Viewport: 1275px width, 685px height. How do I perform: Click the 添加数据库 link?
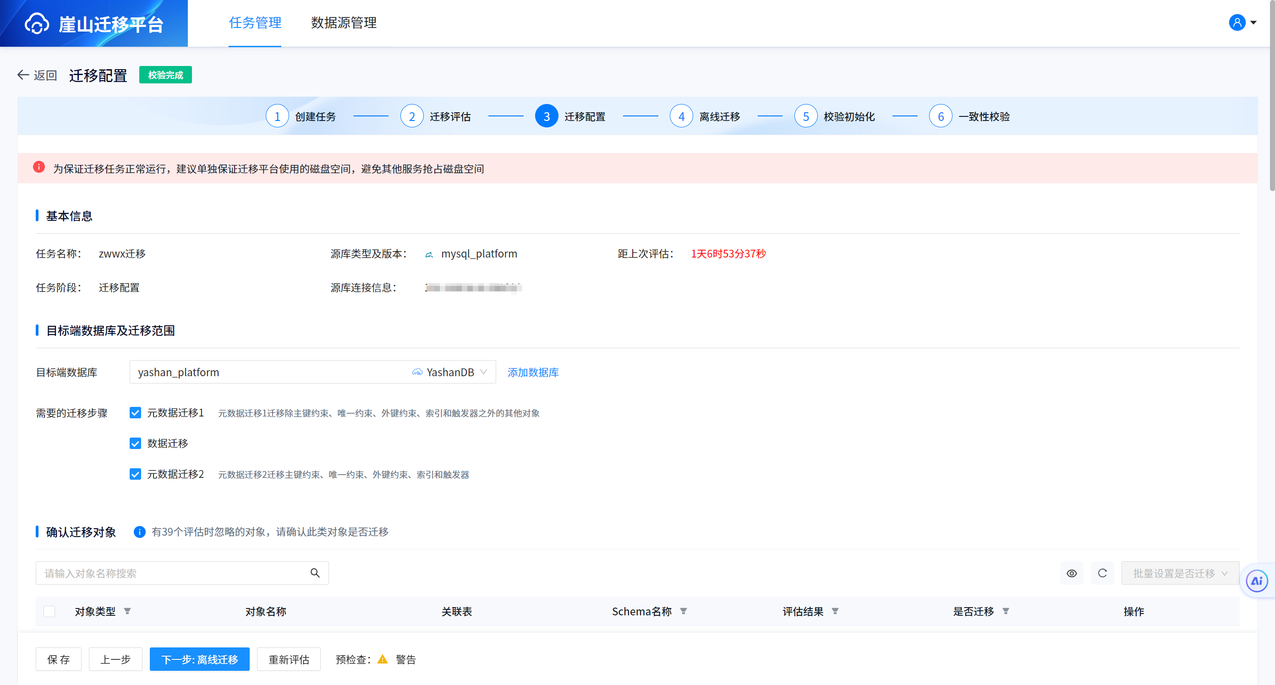click(x=532, y=372)
